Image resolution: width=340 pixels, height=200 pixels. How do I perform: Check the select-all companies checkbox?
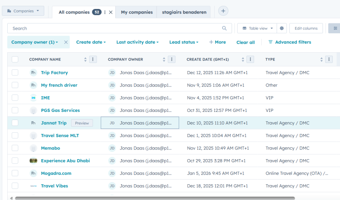pos(15,60)
